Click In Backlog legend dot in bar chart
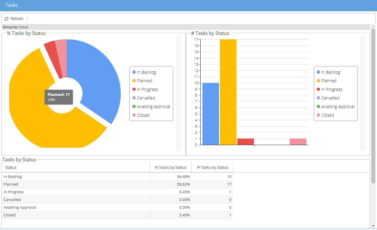This screenshot has width=377, height=230. 318,72
